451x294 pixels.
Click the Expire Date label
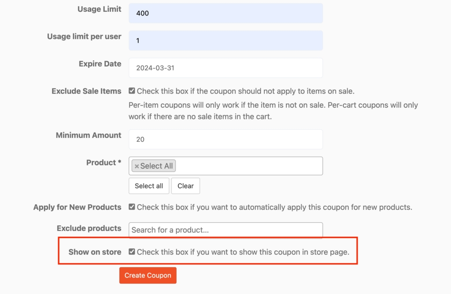coord(100,64)
